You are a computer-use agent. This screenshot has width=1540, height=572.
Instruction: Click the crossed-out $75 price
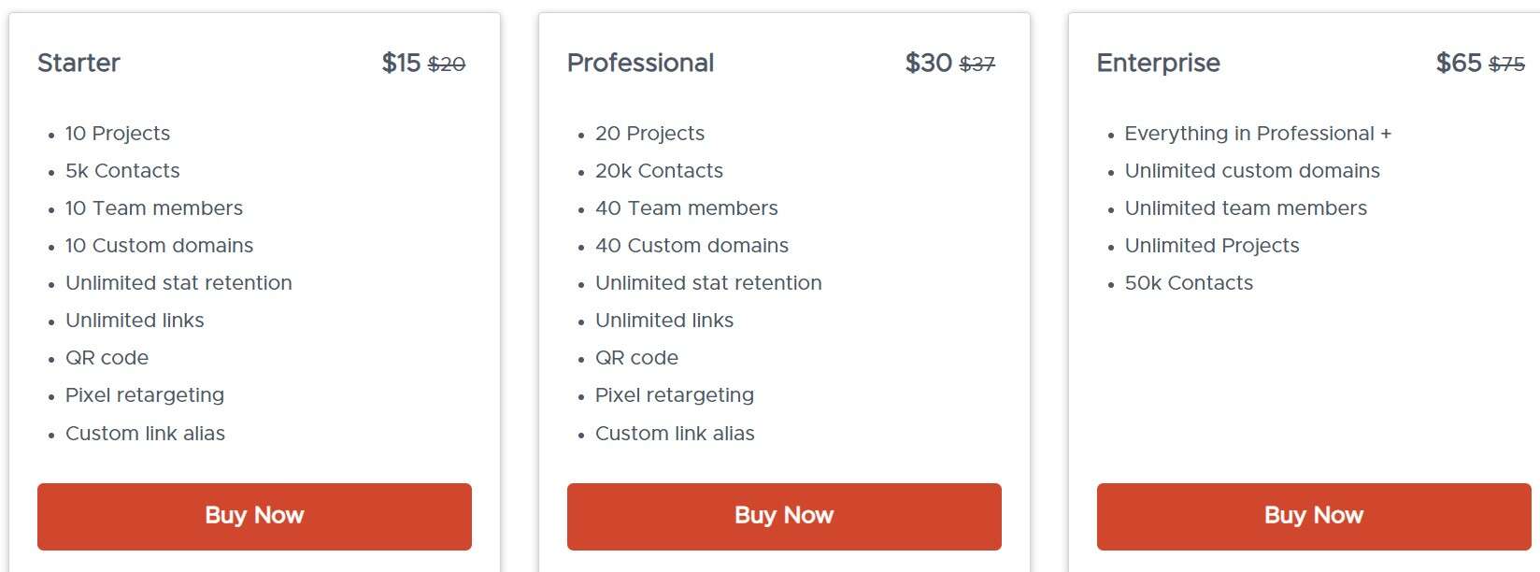[1506, 64]
